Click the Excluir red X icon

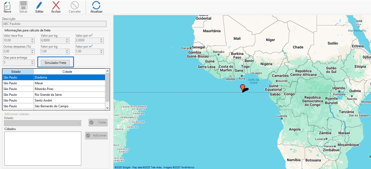[x=56, y=5]
